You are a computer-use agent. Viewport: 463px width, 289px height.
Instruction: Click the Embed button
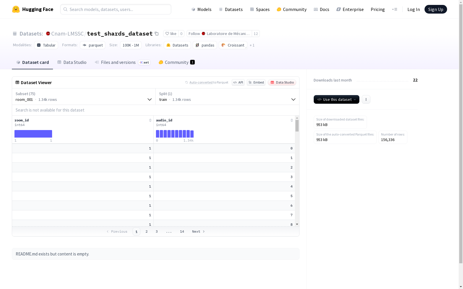click(256, 82)
